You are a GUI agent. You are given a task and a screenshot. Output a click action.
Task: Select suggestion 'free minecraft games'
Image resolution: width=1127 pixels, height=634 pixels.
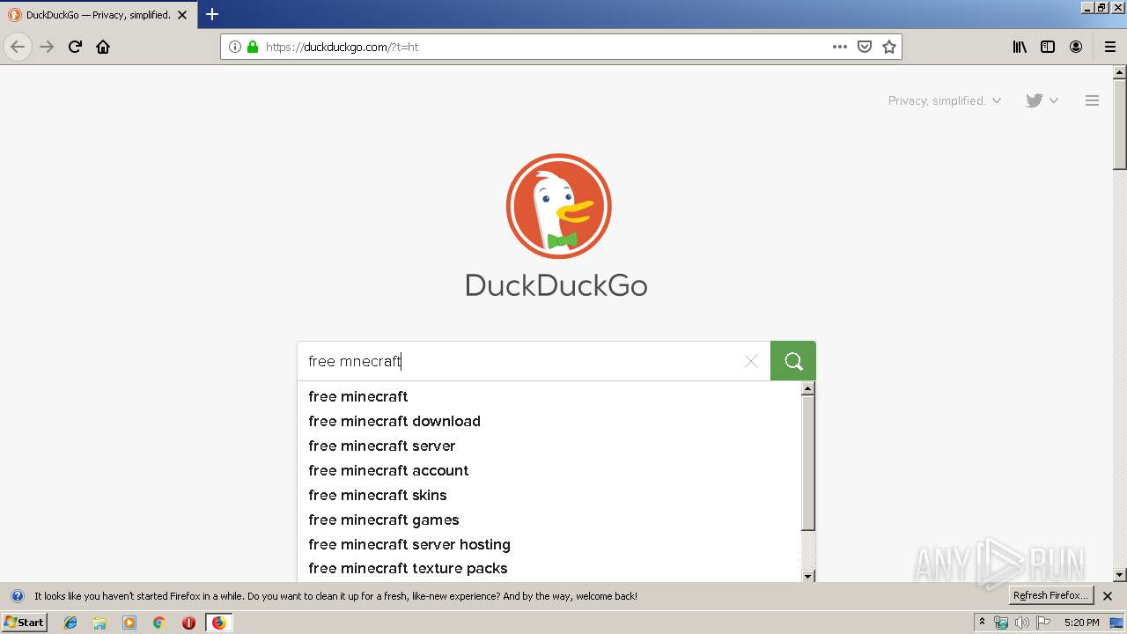[x=549, y=520]
